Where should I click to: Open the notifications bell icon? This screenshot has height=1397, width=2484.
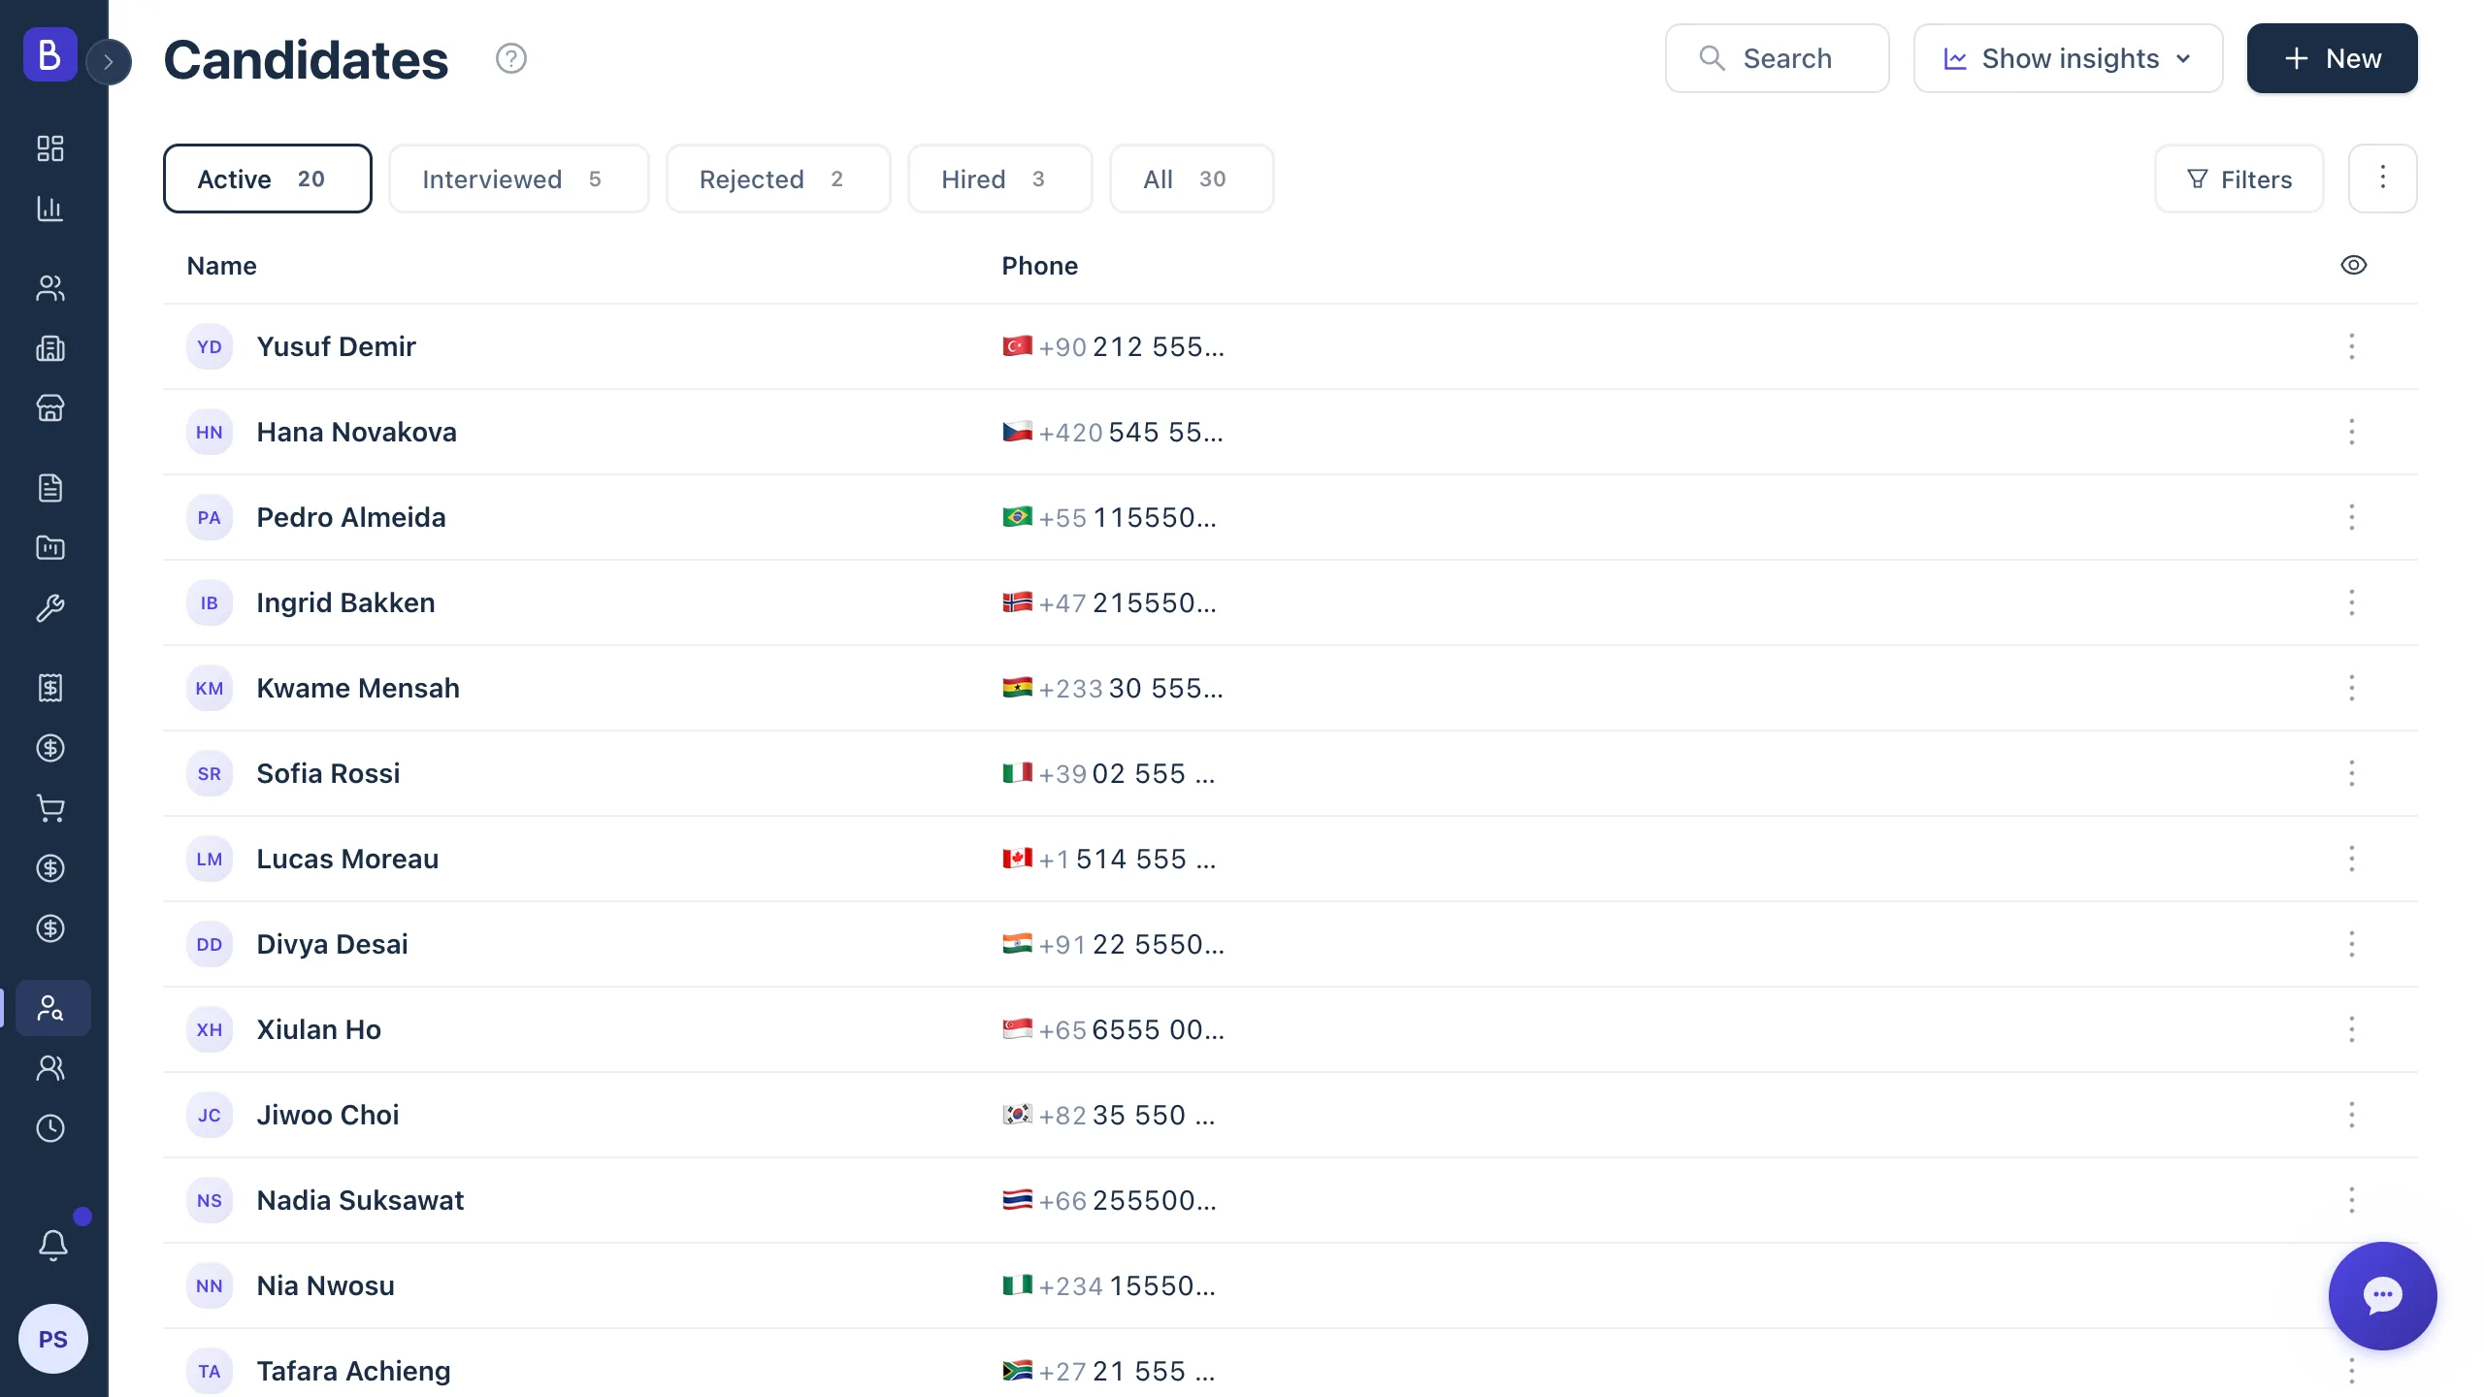53,1245
